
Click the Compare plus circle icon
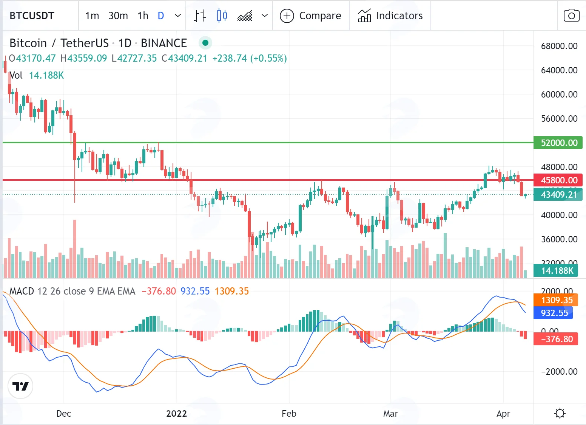(x=287, y=16)
